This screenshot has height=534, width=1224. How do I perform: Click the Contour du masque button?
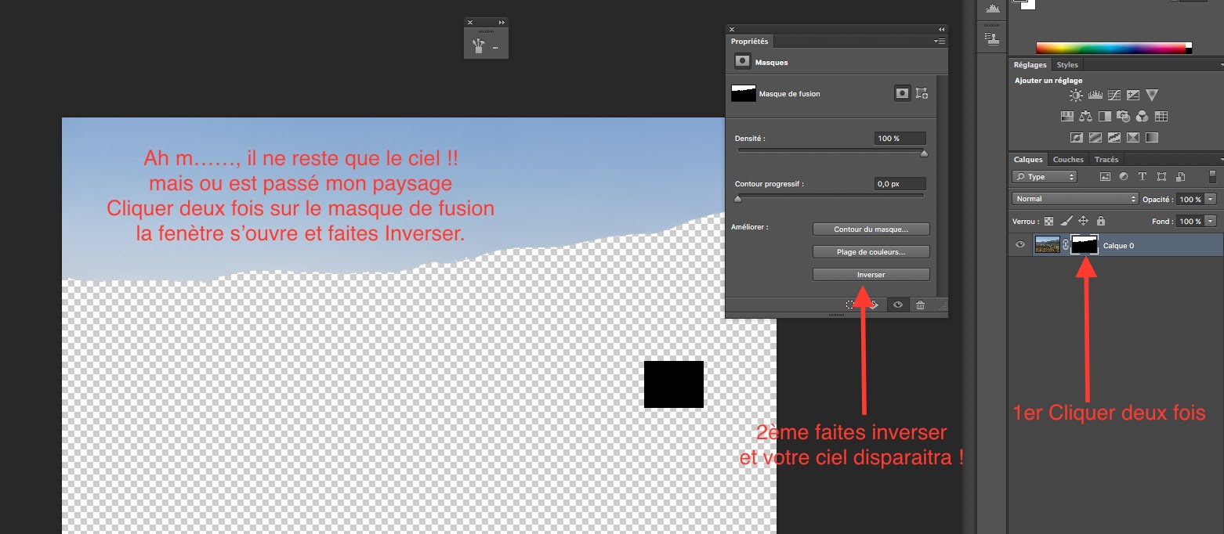(x=871, y=229)
